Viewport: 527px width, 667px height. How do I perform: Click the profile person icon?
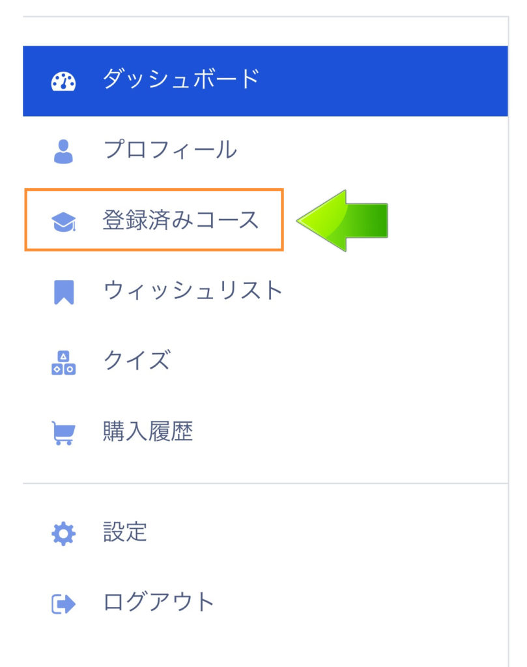[63, 151]
